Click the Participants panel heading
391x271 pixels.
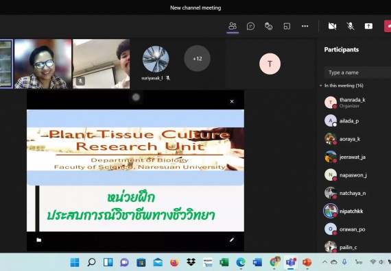[x=342, y=50]
